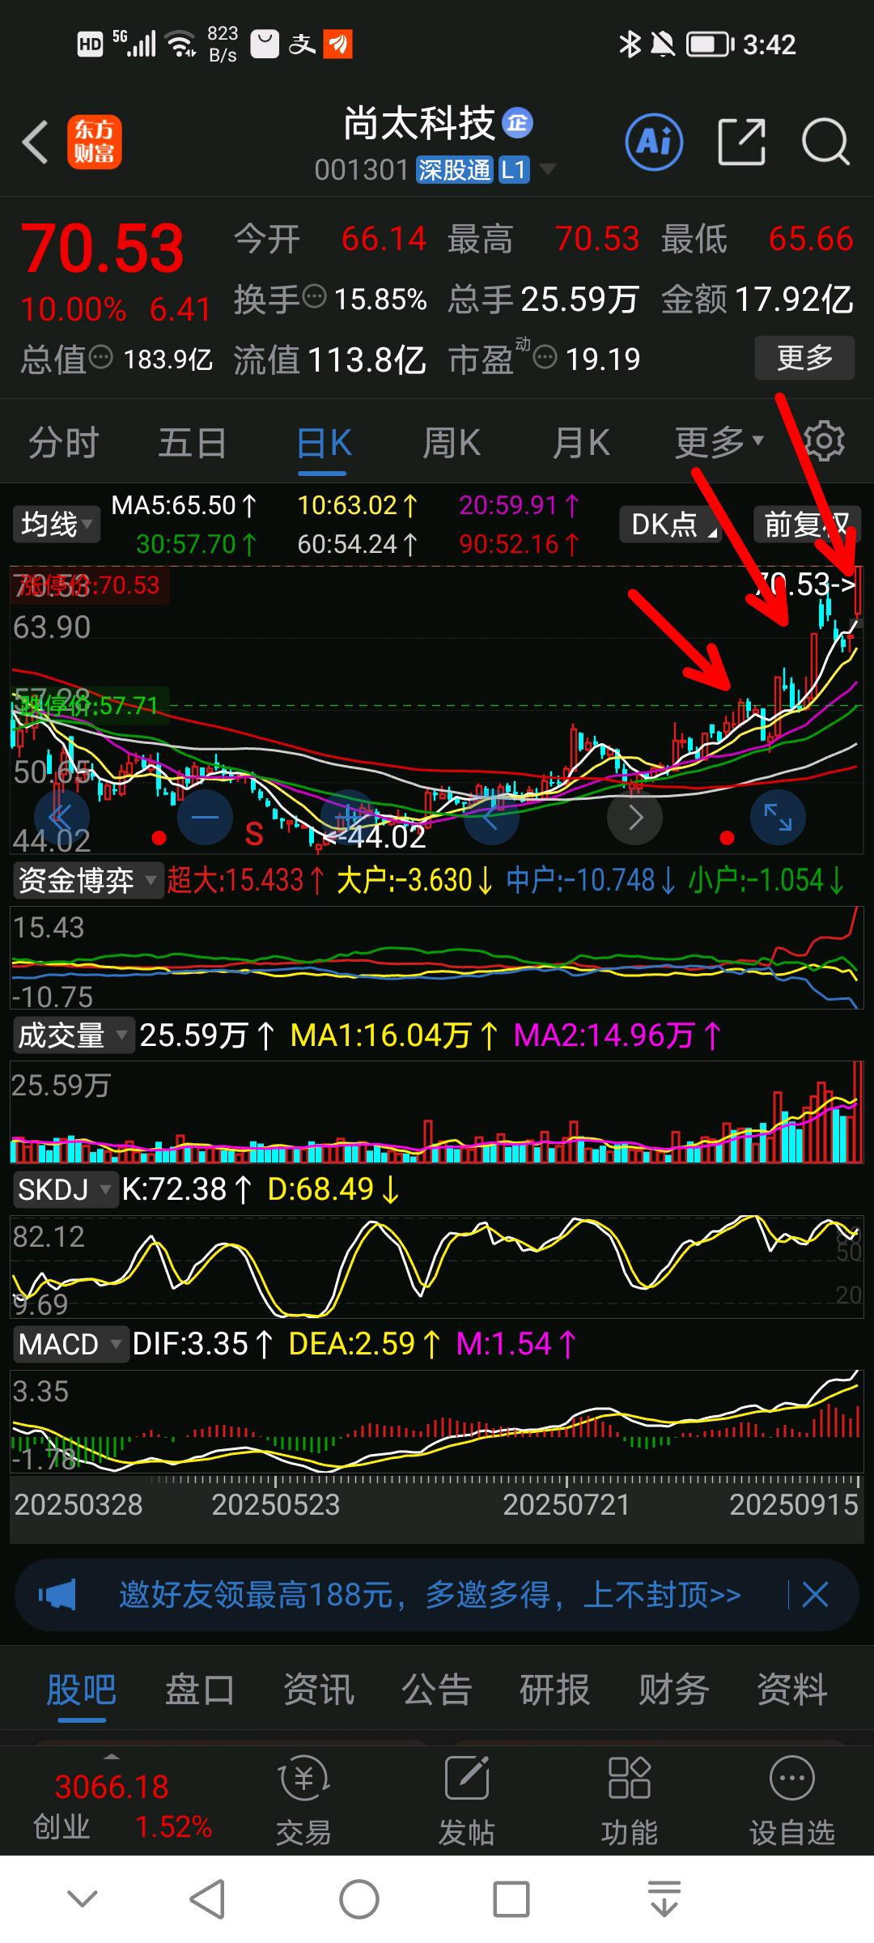This screenshot has height=1943, width=874.
Task: Tap the back arrow icon
Action: tap(36, 142)
